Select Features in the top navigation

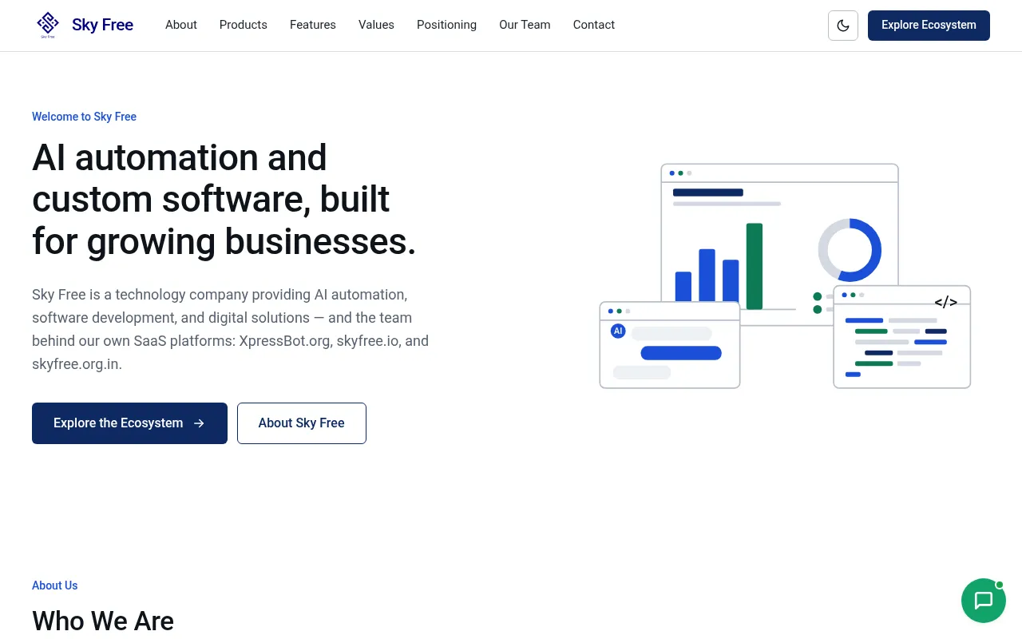click(x=313, y=25)
